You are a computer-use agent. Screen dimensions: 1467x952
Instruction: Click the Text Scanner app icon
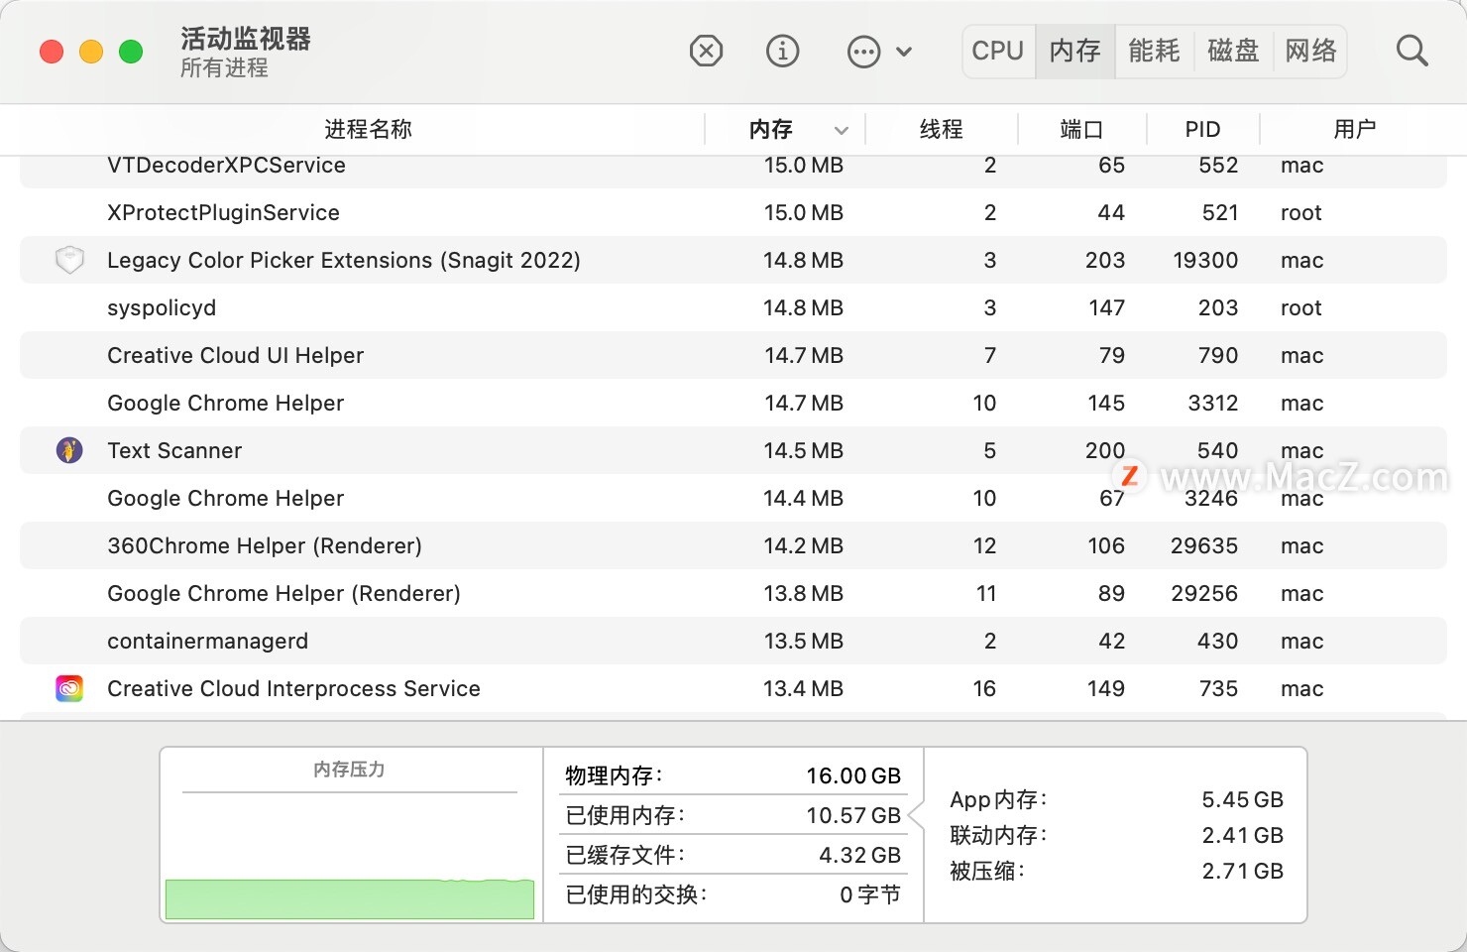pyautogui.click(x=69, y=450)
